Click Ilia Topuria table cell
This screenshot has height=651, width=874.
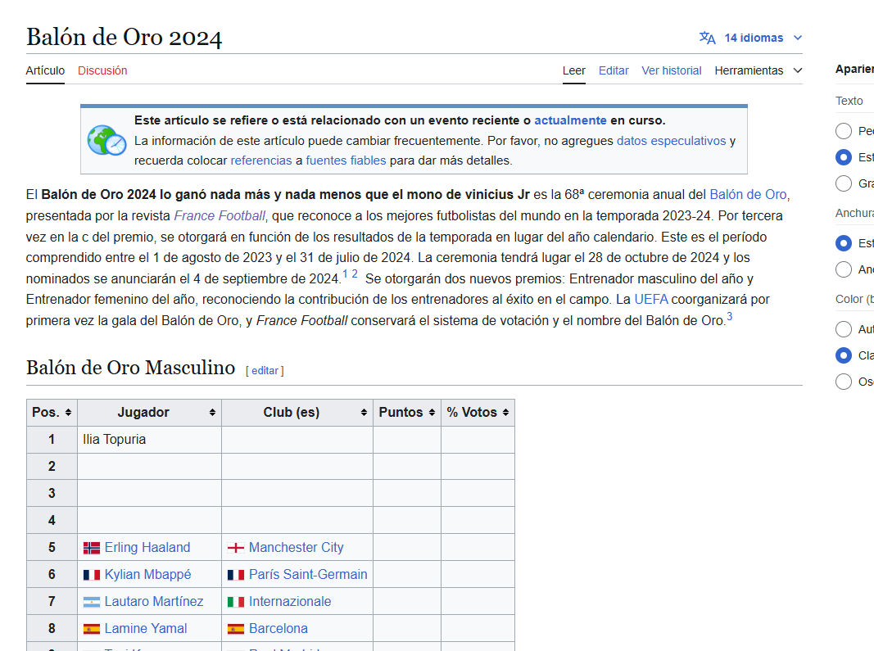point(149,440)
